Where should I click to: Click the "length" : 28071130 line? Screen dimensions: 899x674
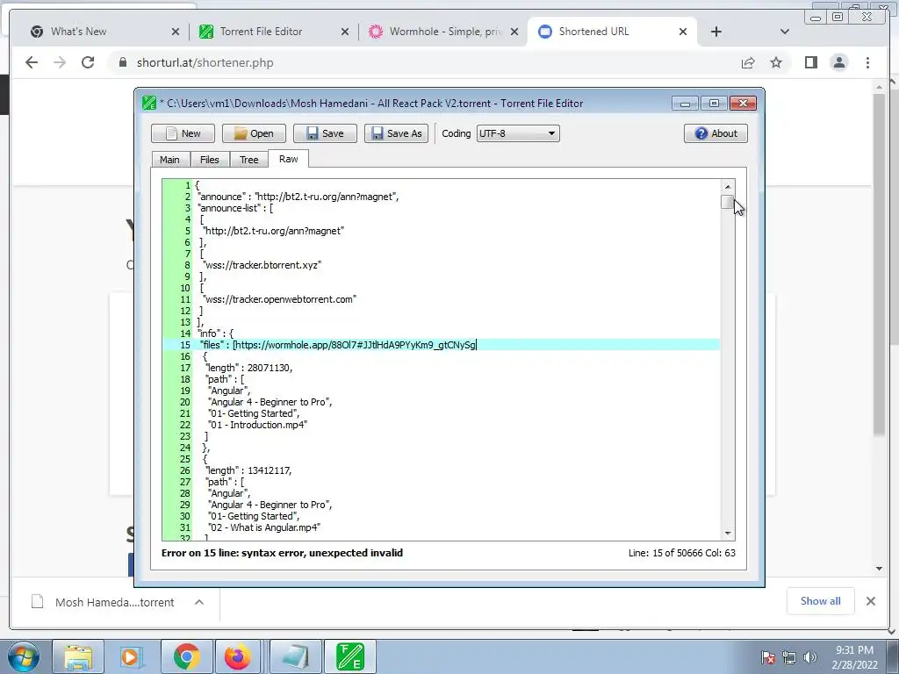click(248, 368)
